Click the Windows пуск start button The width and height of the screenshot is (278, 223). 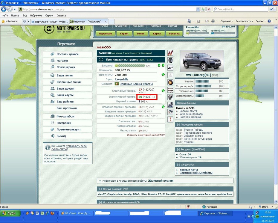10,213
